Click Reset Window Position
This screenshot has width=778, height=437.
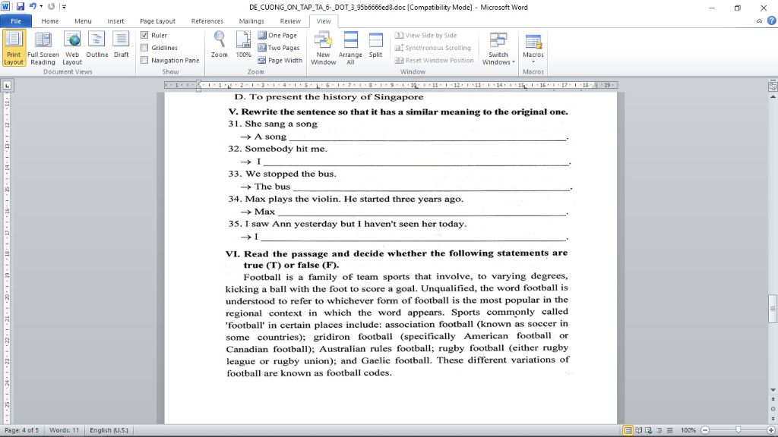click(x=434, y=61)
